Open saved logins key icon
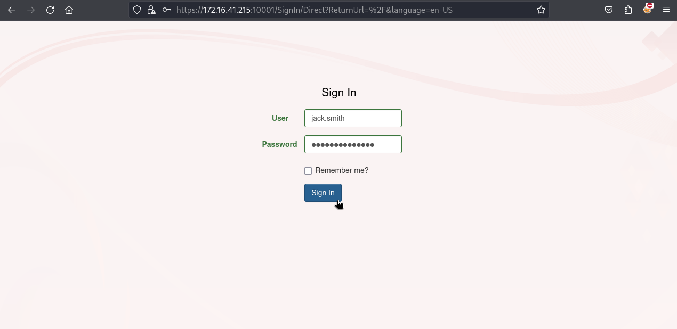 click(x=167, y=10)
